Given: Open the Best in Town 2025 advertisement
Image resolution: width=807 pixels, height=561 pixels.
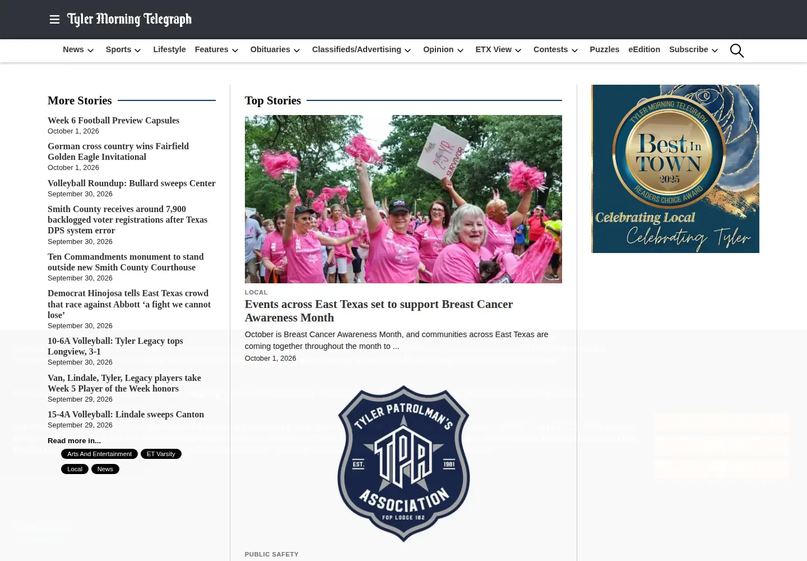Looking at the screenshot, I should [675, 169].
